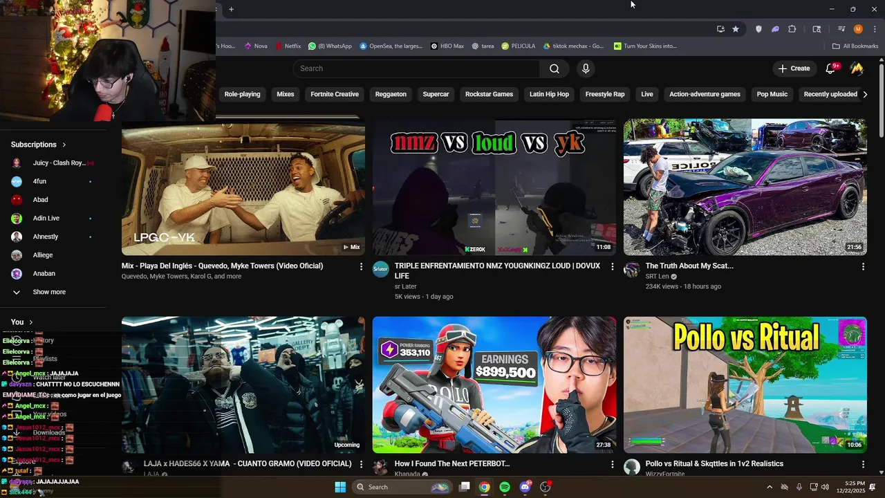Open All Bookmarks folder
Viewport: 885px width, 498px height.
click(x=855, y=46)
